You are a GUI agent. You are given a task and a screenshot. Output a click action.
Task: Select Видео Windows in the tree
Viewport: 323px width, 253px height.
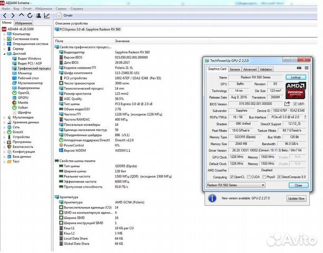pyautogui.click(x=26, y=59)
